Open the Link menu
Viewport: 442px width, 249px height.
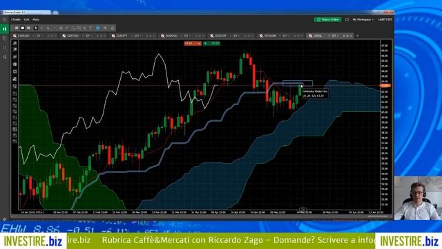pos(26,19)
